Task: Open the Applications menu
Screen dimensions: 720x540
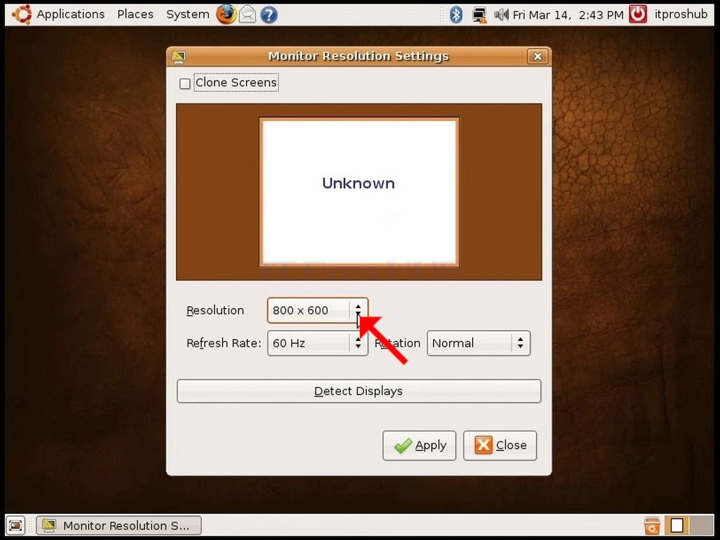Action: [71, 14]
